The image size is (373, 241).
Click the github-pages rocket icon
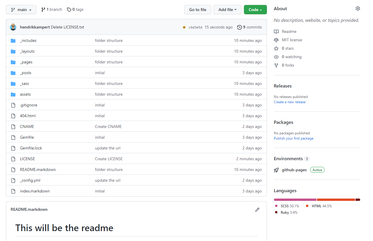point(276,170)
